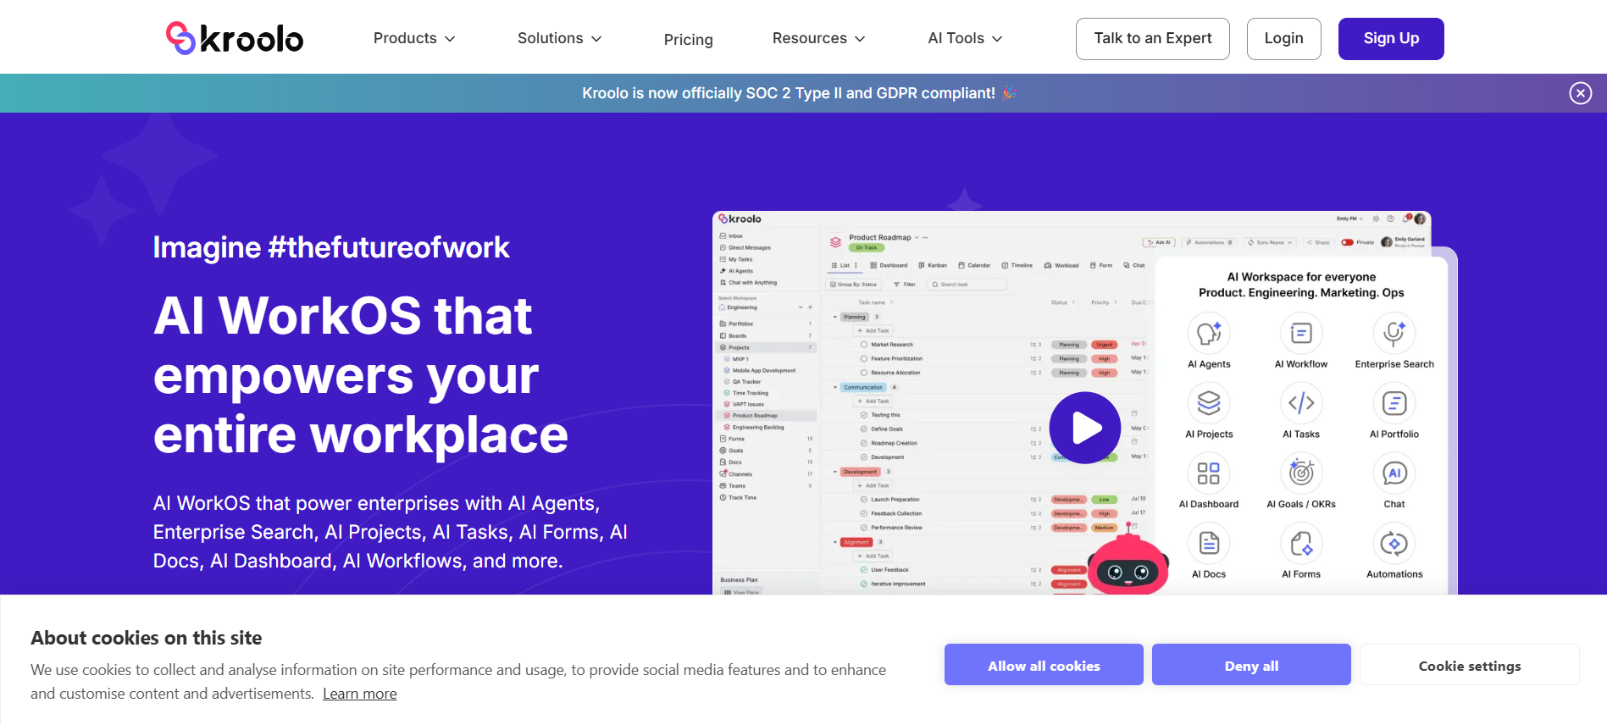Switch to the Kanban tab in the preview
This screenshot has height=725, width=1607.
point(933,265)
